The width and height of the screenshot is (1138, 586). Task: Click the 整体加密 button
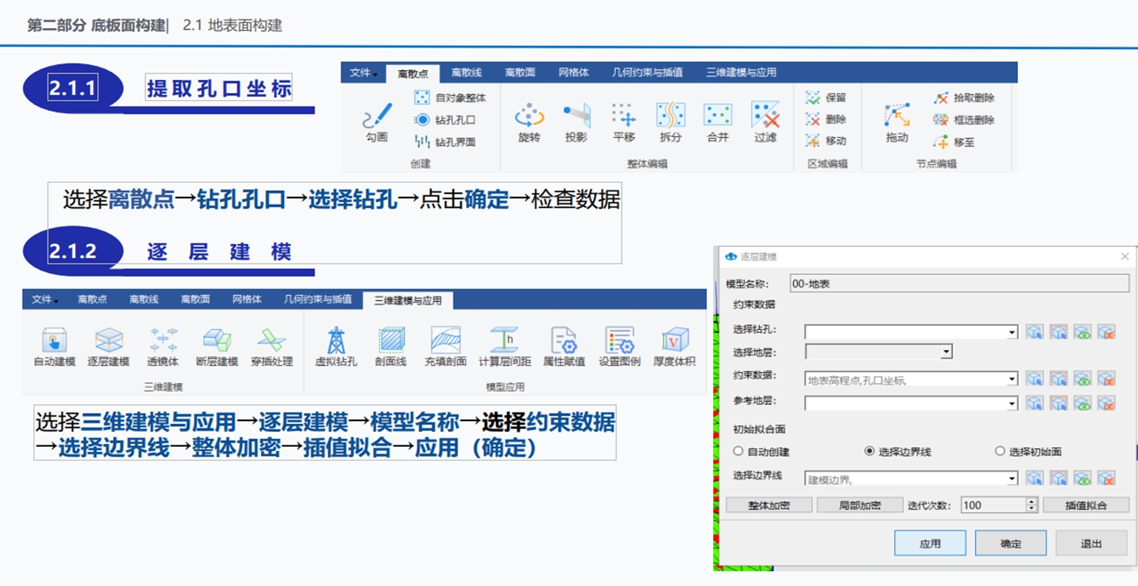[x=769, y=505]
